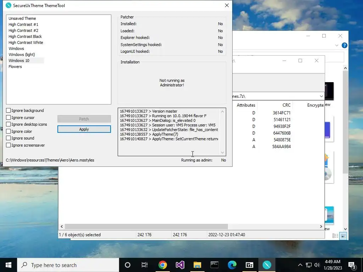Expand File Explorer ribbon chevron
Image resolution: width=363 pixels, height=272 pixels.
337,45
